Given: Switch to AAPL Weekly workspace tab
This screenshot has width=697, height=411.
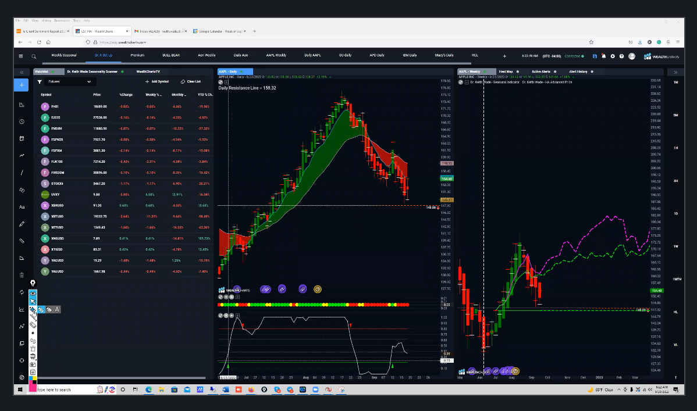Looking at the screenshot, I should pos(276,55).
